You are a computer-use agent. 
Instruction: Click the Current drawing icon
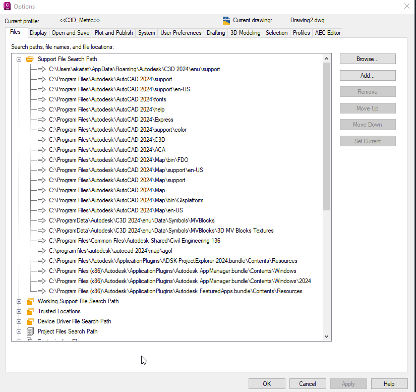tap(226, 21)
